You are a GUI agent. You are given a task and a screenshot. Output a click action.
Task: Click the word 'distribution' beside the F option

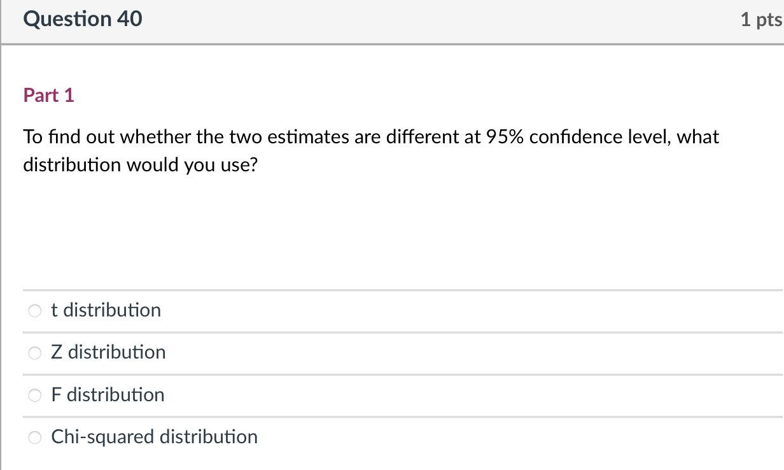[116, 395]
